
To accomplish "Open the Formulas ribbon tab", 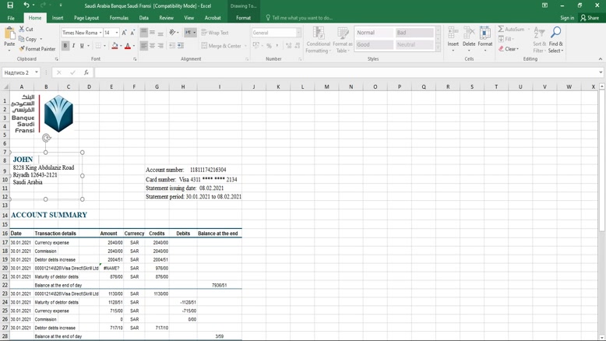I will [119, 18].
